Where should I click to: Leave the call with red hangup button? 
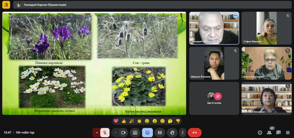(194, 133)
